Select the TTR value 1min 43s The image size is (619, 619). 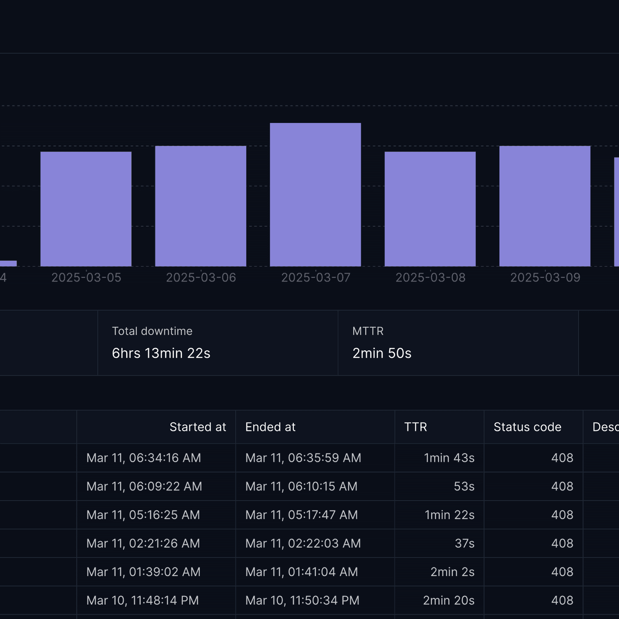pyautogui.click(x=449, y=458)
